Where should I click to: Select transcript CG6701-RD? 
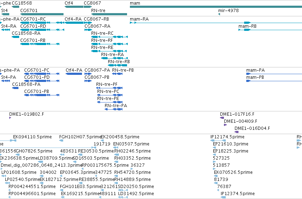(x=42, y=30)
